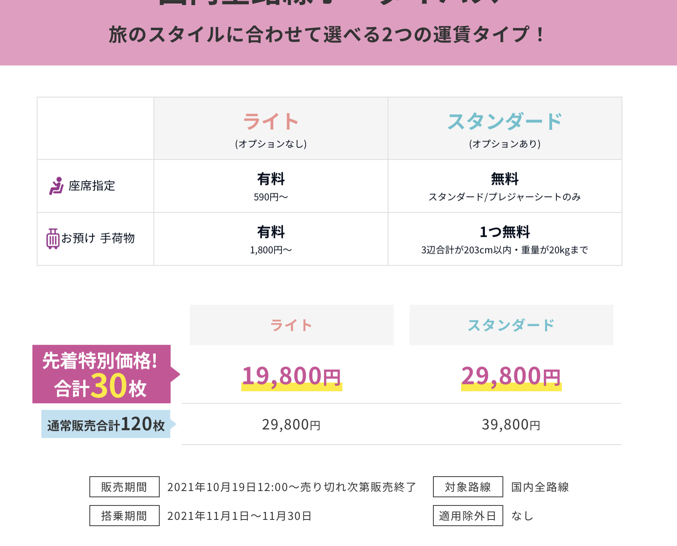The width and height of the screenshot is (677, 546).
Task: Click the 販売期間 boxed label
Action: pyautogui.click(x=125, y=487)
